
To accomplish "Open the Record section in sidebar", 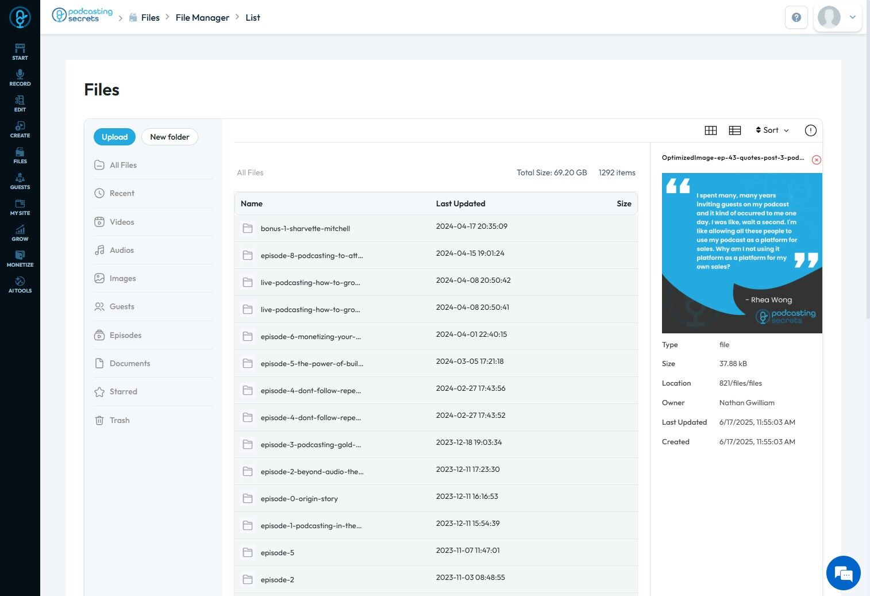I will (20, 78).
